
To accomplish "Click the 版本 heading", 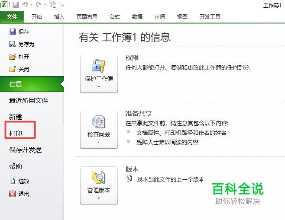I will point(132,169).
